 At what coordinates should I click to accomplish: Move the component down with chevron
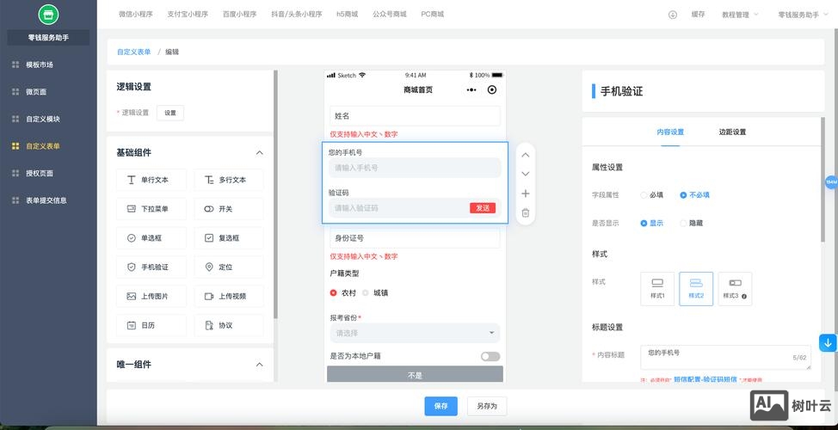click(526, 174)
